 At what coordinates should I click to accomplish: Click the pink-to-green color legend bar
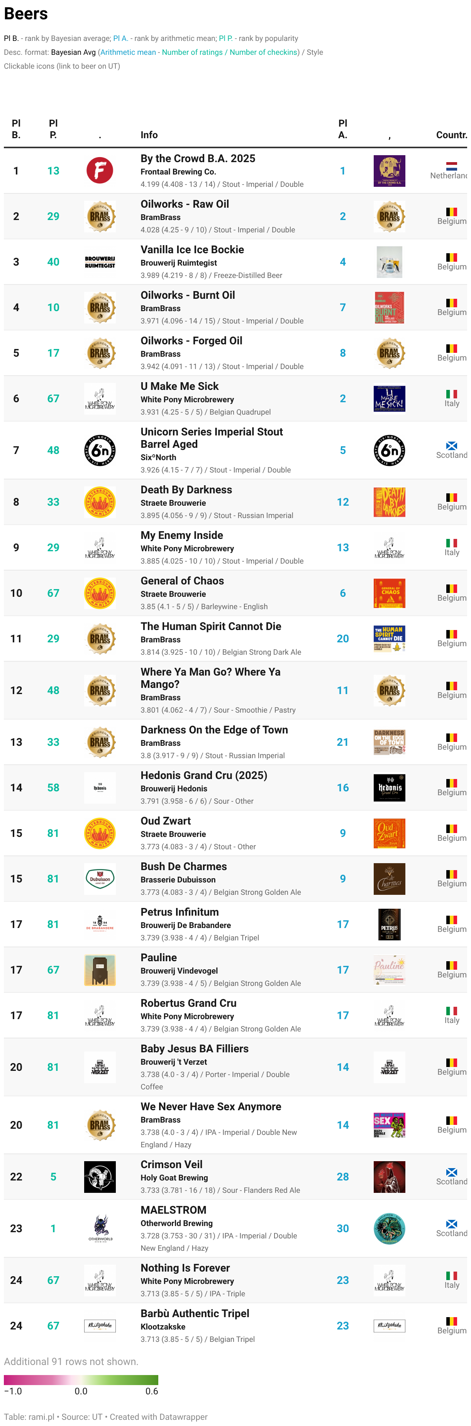click(x=81, y=1380)
